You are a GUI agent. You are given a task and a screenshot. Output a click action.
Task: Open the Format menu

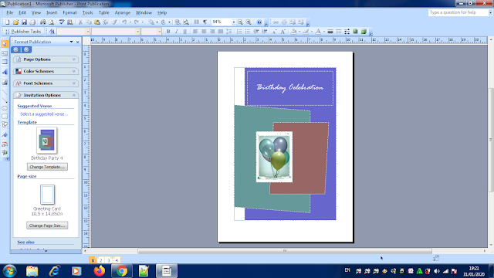69,12
